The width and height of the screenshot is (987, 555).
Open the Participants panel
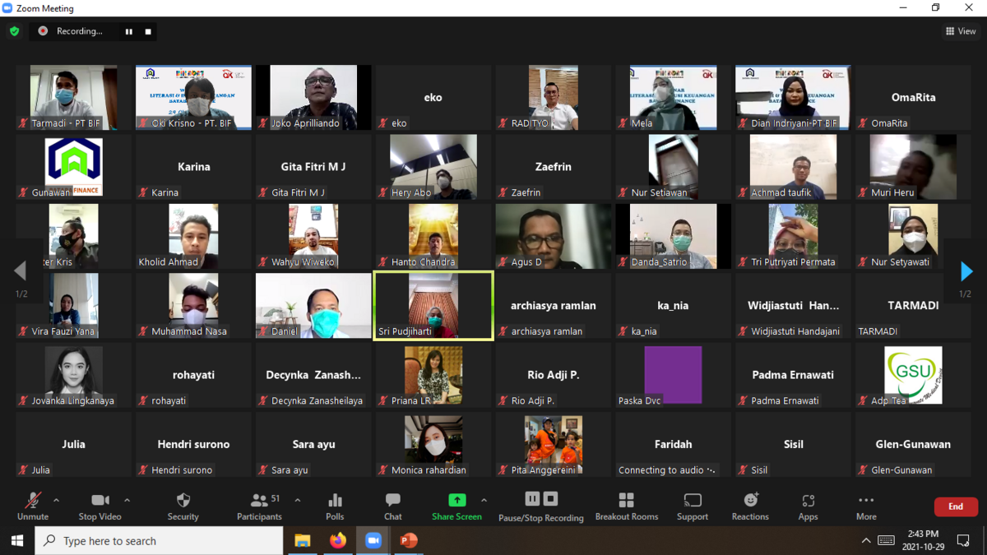[260, 506]
